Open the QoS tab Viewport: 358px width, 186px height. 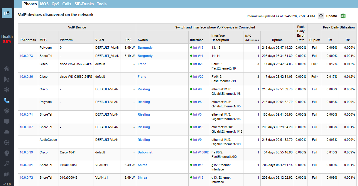(x=55, y=4)
